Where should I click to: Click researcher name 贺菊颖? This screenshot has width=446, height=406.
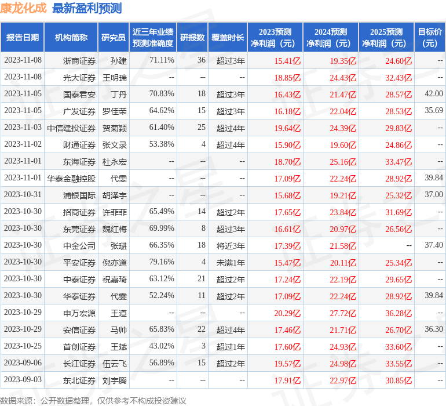pos(115,128)
